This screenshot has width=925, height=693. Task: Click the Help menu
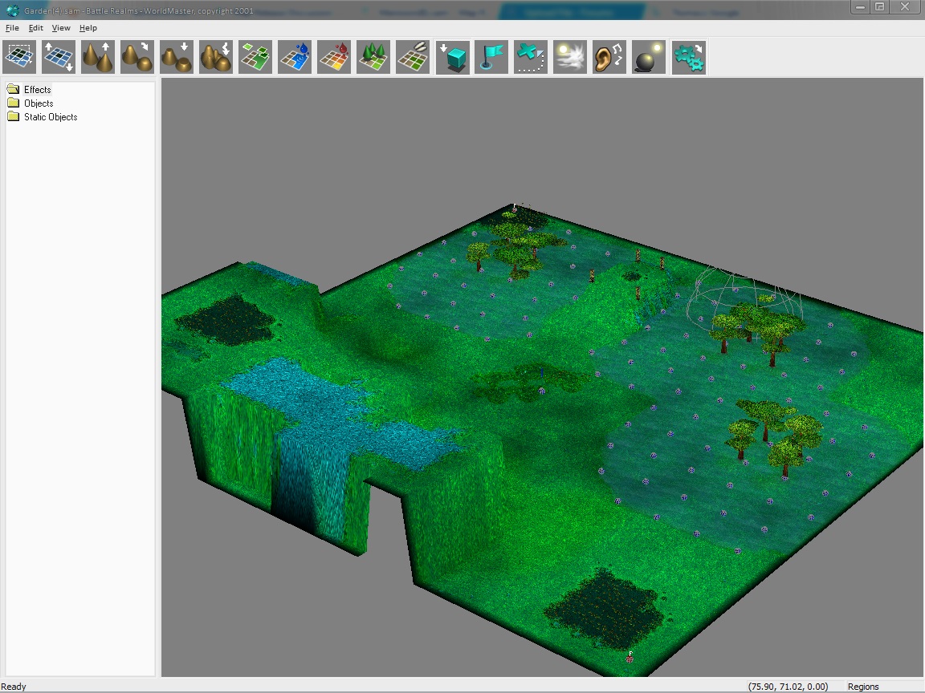(x=88, y=28)
